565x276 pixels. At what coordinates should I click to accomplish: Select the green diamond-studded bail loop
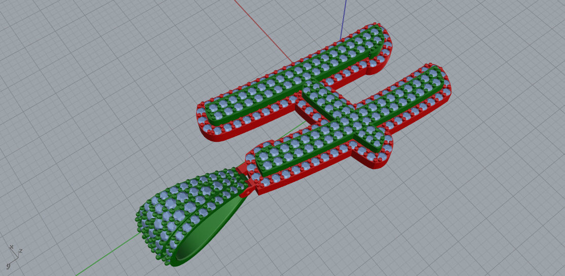coord(191,216)
